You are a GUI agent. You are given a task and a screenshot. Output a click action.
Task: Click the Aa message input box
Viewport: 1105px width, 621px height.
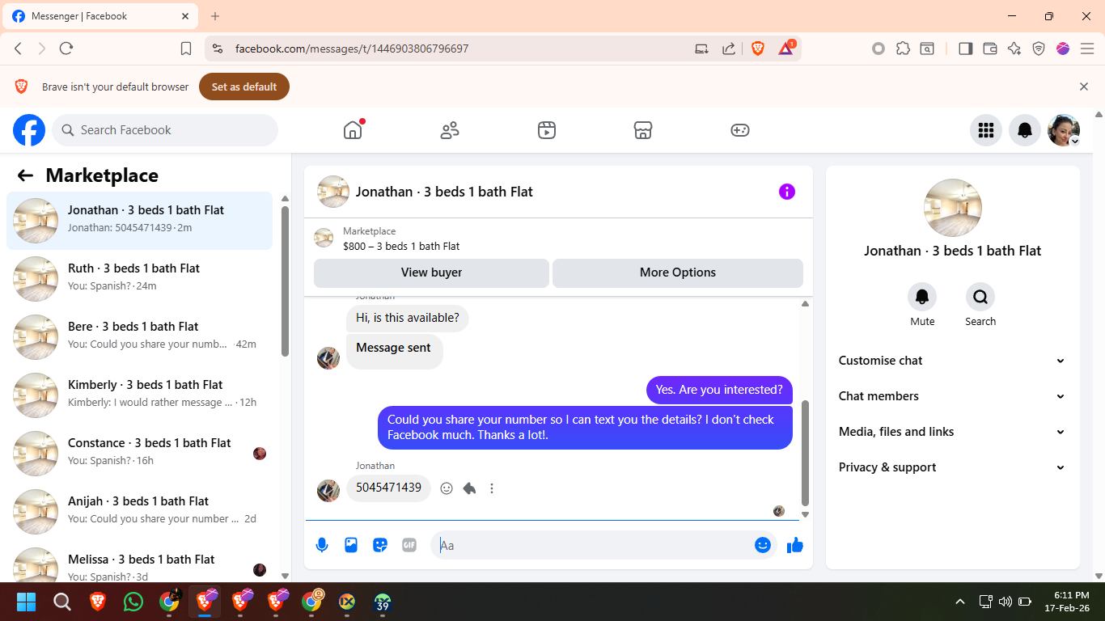pos(595,545)
